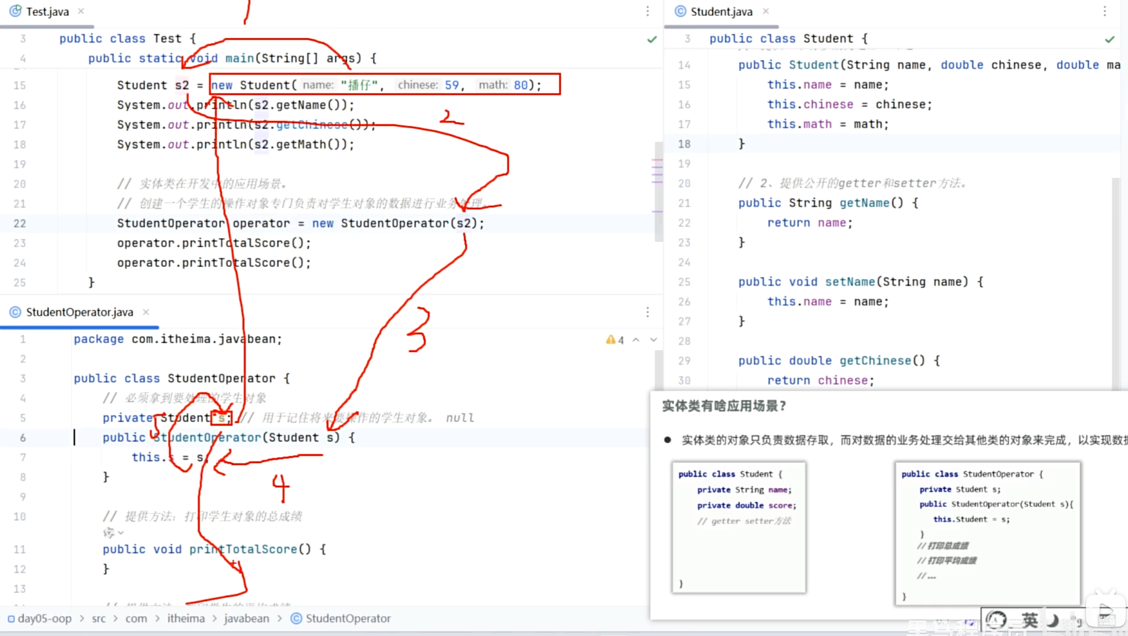1128x636 pixels.
Task: Click javabean in the breadcrumb path
Action: click(x=246, y=618)
